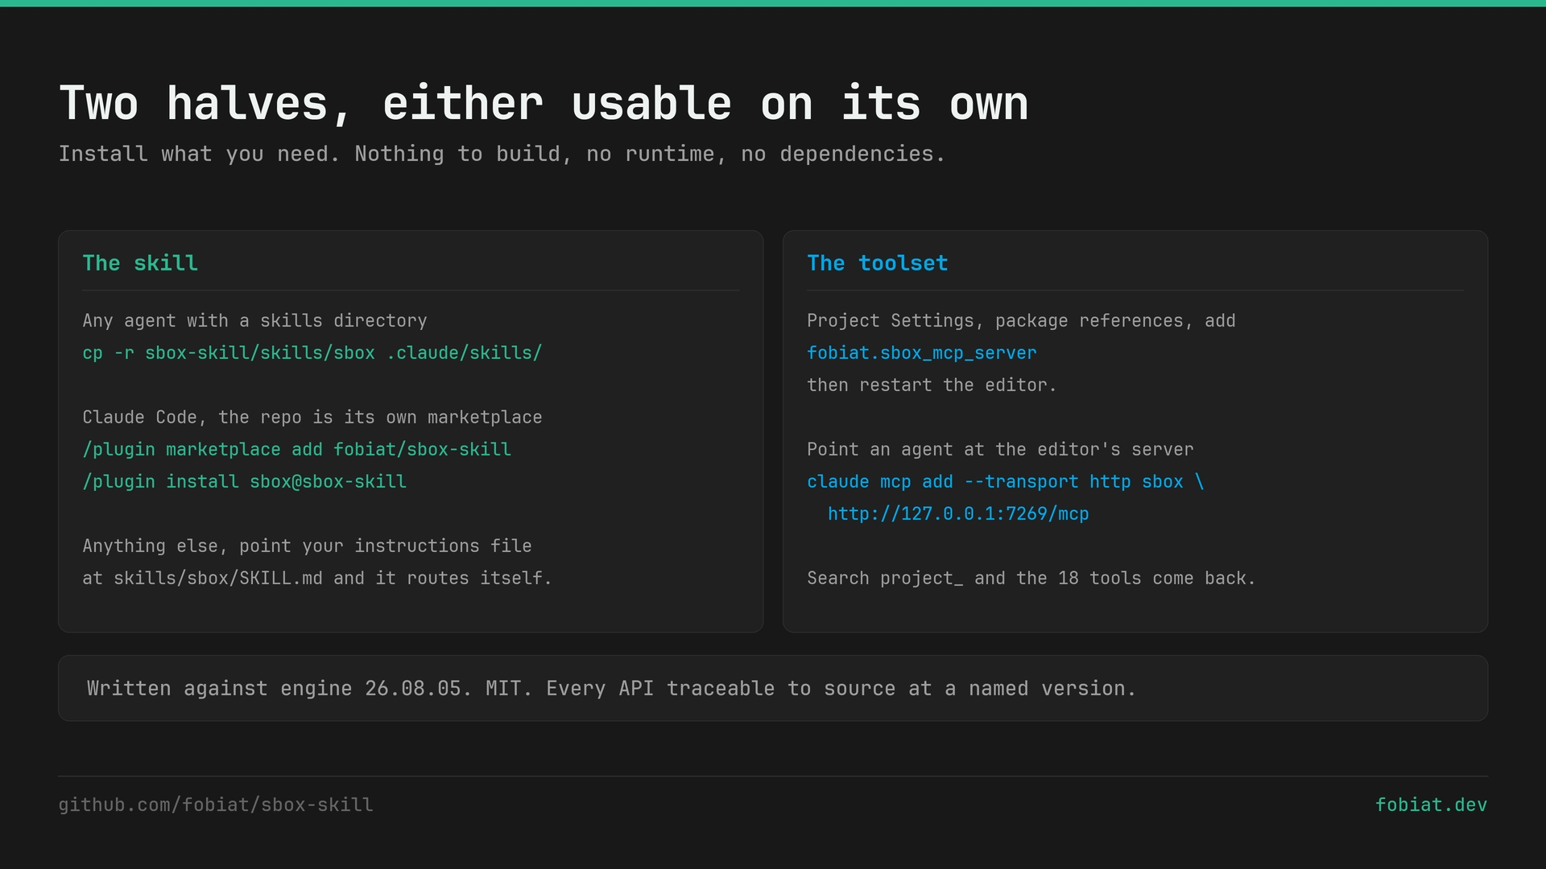Click the 'Install what you need' subtitle

(502, 154)
